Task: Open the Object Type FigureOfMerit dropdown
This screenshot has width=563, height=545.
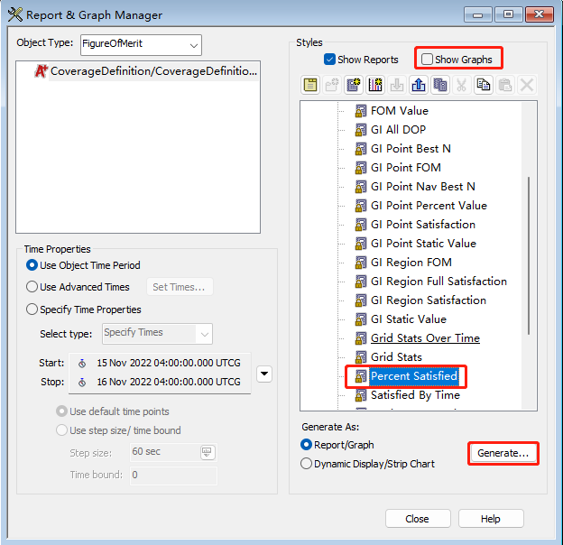Action: coord(194,44)
